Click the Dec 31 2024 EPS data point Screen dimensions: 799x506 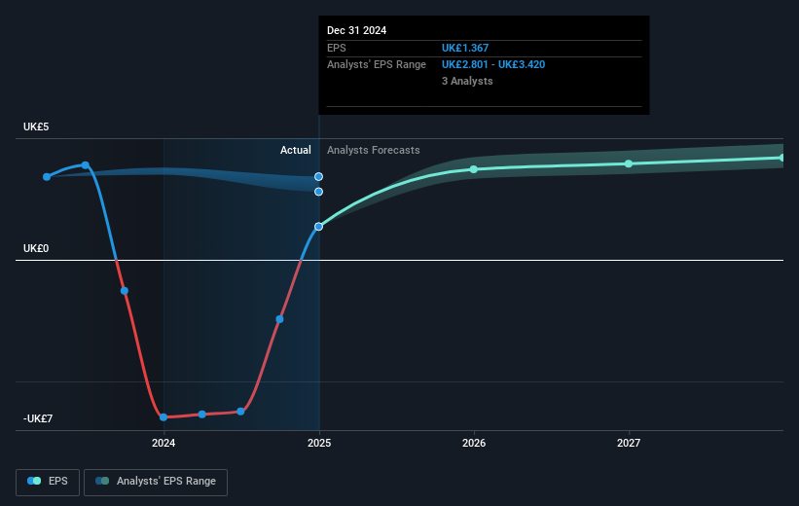point(318,227)
